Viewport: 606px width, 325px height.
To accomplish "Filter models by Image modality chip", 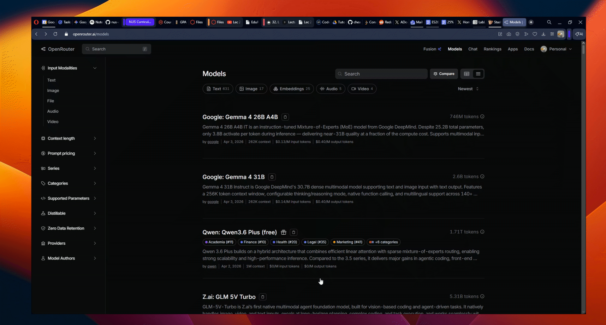I will [251, 89].
